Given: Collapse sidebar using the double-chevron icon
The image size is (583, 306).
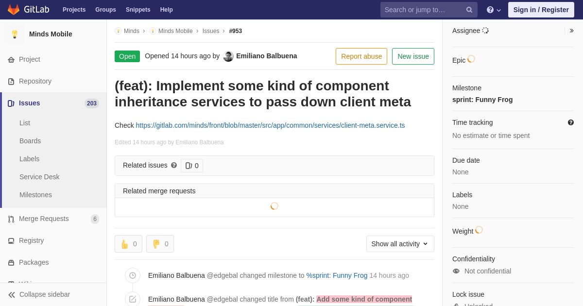Looking at the screenshot, I should point(12,295).
